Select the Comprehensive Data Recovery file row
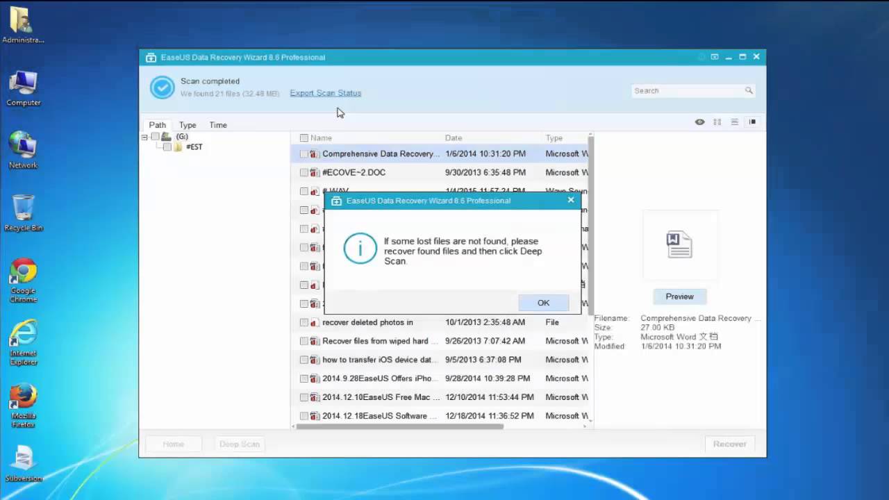This screenshot has width=889, height=500. 440,154
